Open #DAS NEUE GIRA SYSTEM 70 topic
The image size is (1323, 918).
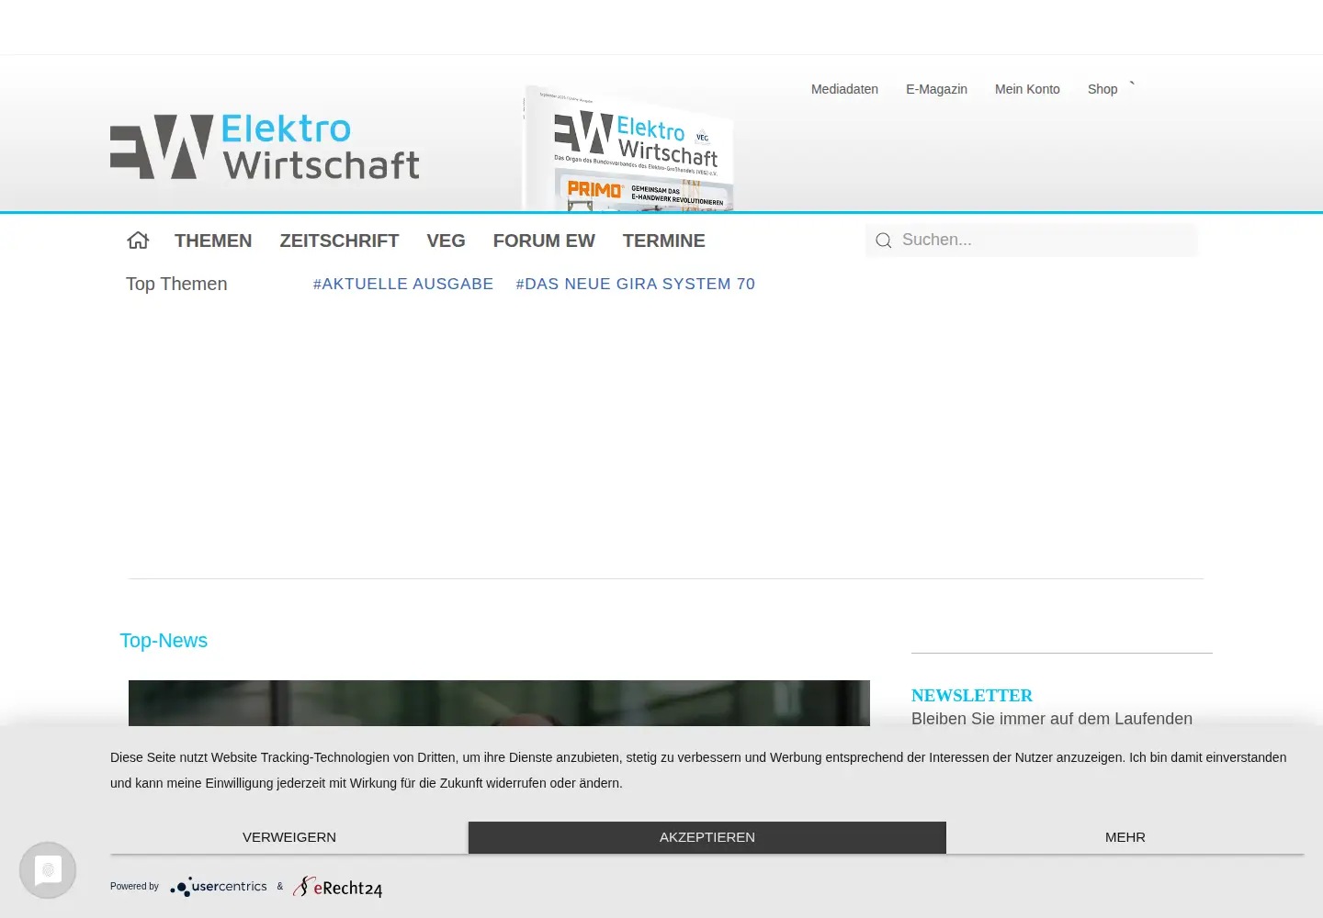pos(636,285)
